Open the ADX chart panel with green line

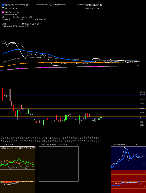click(x=18, y=158)
